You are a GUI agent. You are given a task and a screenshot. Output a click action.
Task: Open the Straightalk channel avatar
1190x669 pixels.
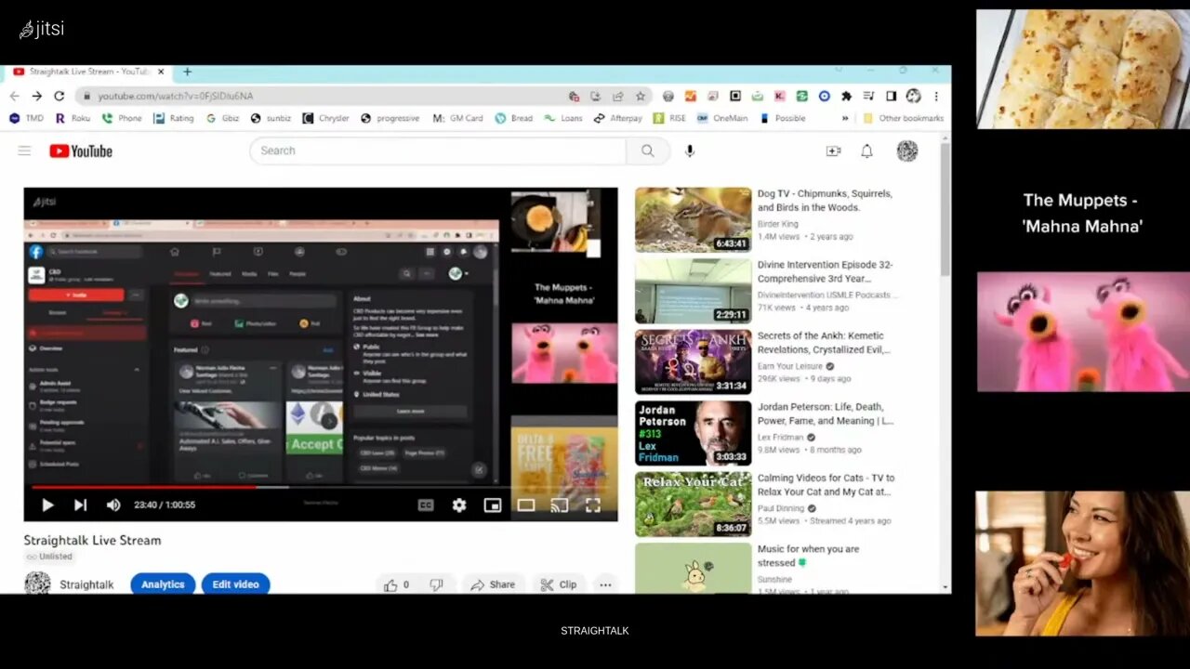(x=37, y=584)
